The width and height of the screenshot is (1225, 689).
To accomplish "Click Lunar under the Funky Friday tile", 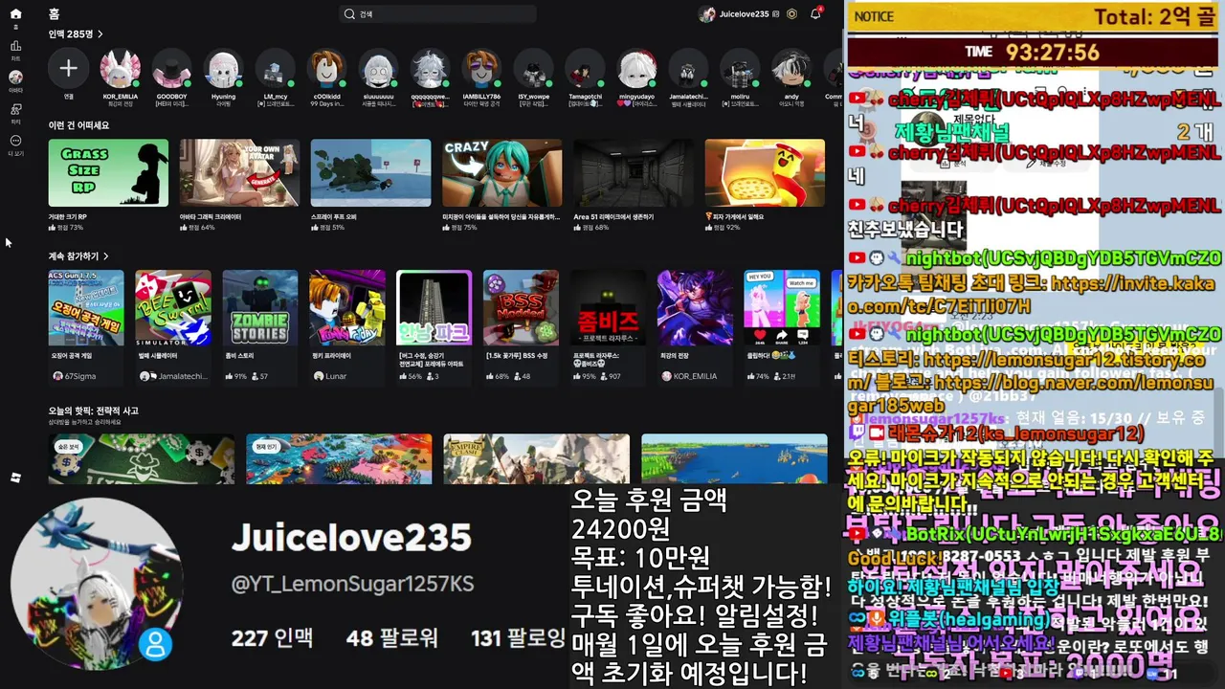I will (335, 377).
